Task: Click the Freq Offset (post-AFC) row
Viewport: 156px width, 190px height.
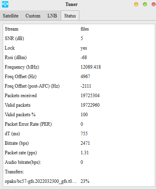Action: (79, 86)
